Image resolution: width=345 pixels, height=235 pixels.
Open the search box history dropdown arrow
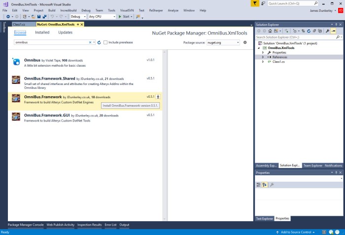[94, 42]
